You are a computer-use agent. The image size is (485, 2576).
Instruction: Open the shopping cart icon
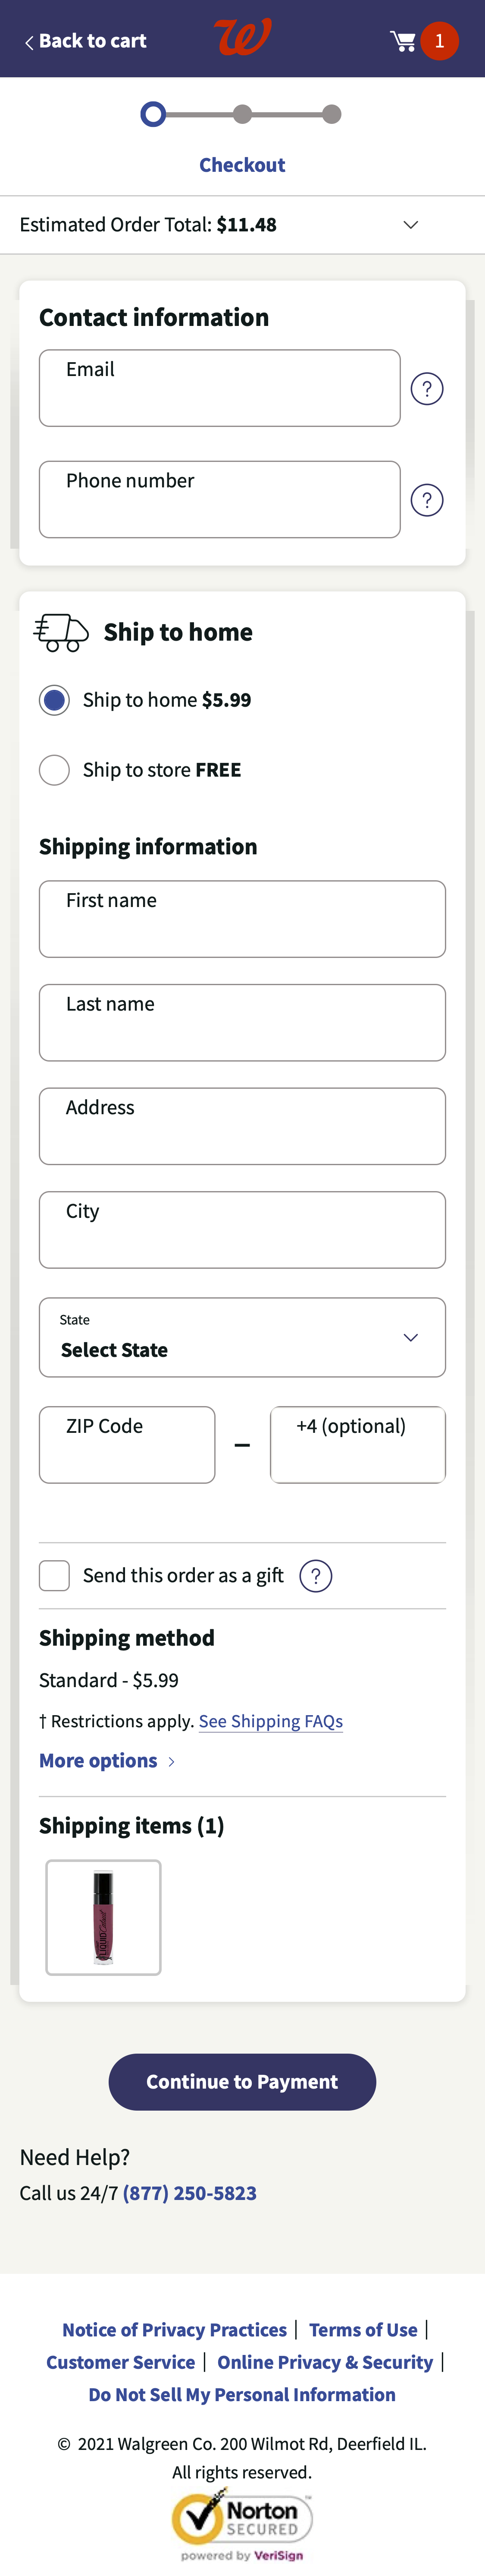403,41
